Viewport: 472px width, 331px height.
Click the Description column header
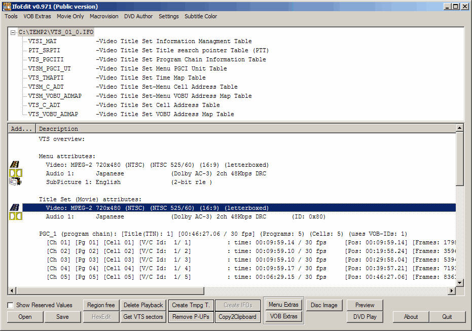tap(59, 129)
